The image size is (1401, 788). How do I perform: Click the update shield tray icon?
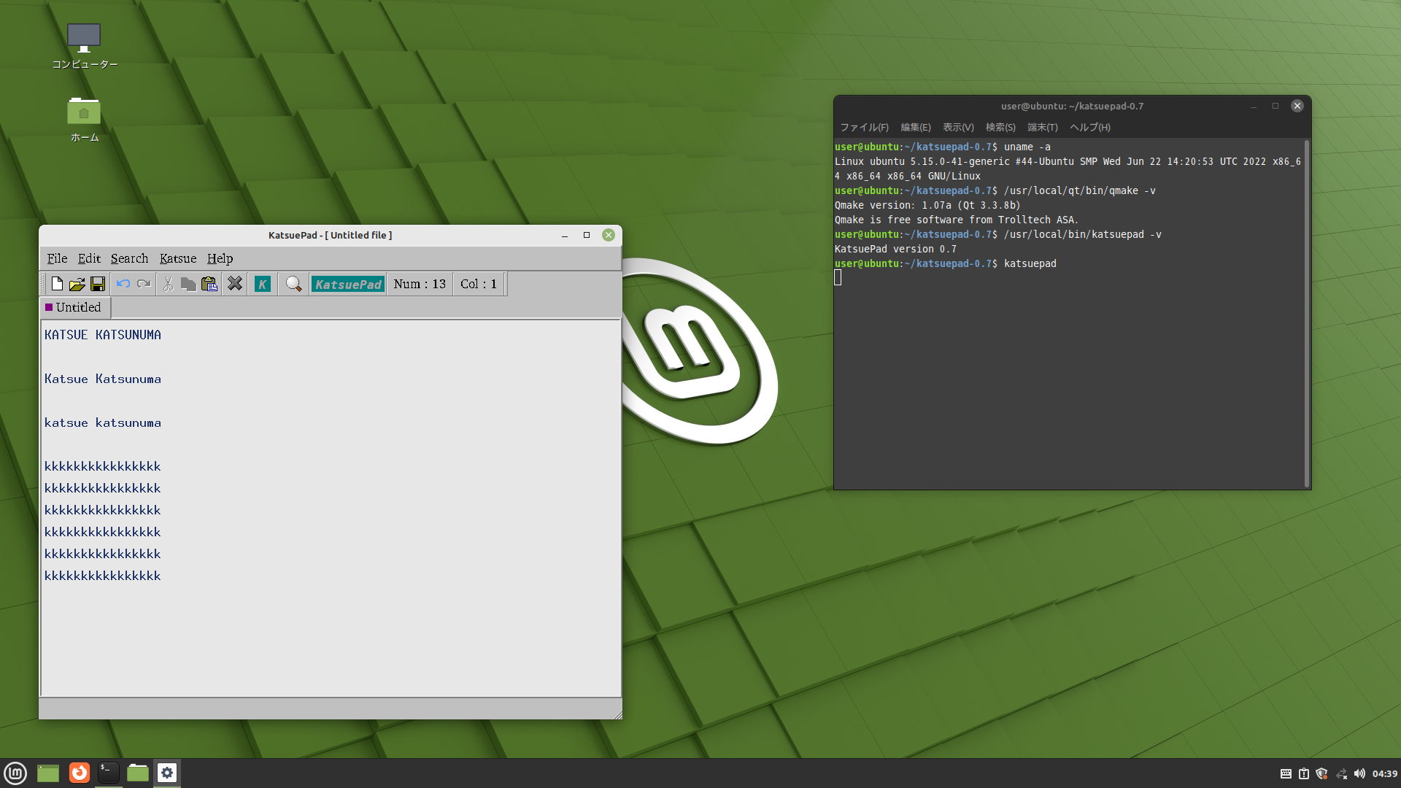click(1321, 773)
